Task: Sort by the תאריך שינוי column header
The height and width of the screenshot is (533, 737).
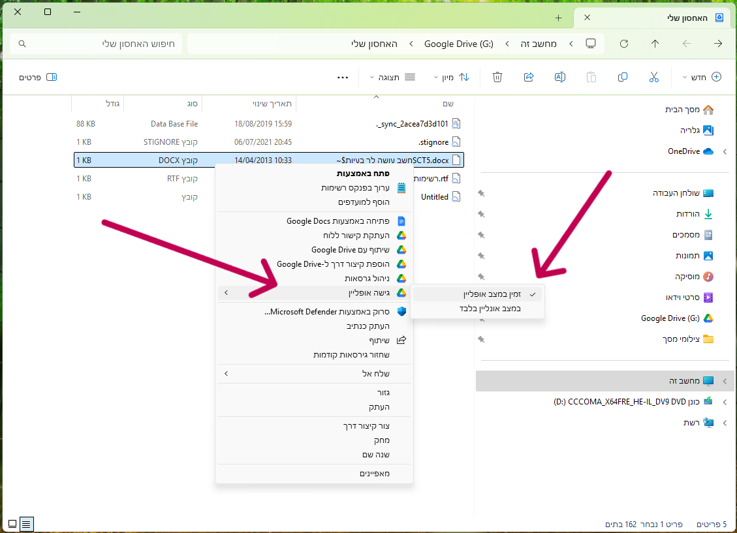Action: pos(249,104)
